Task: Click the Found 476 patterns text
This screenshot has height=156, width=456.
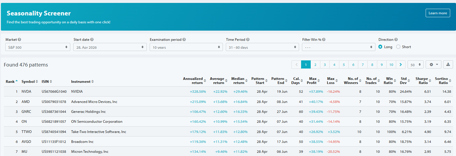Action: pyautogui.click(x=26, y=65)
